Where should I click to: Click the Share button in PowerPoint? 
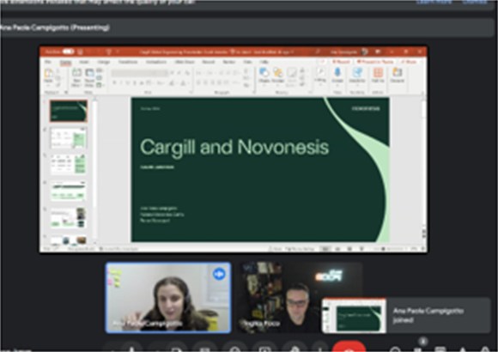(409, 62)
